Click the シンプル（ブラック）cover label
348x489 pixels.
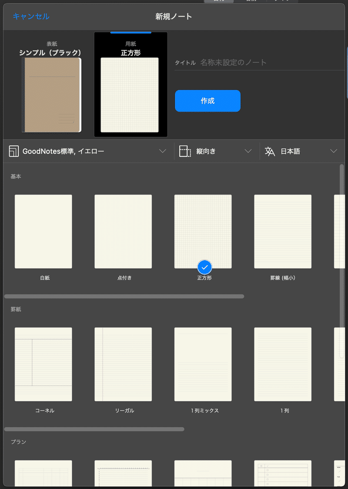pyautogui.click(x=50, y=53)
